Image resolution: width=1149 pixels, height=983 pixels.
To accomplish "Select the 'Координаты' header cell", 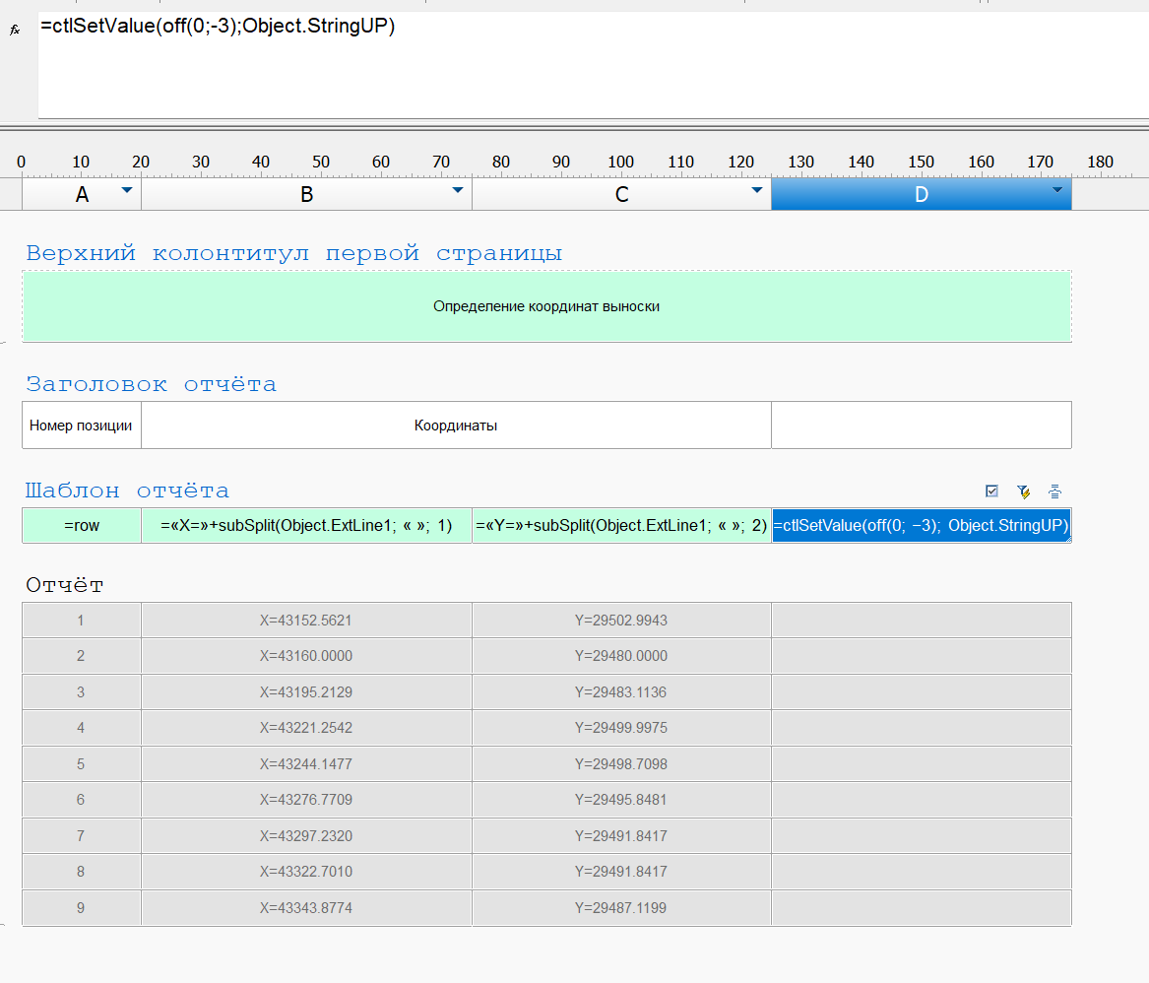I will click(x=456, y=426).
